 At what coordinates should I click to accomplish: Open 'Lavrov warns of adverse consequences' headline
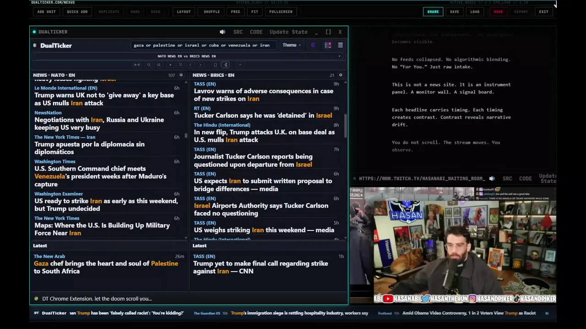263,95
